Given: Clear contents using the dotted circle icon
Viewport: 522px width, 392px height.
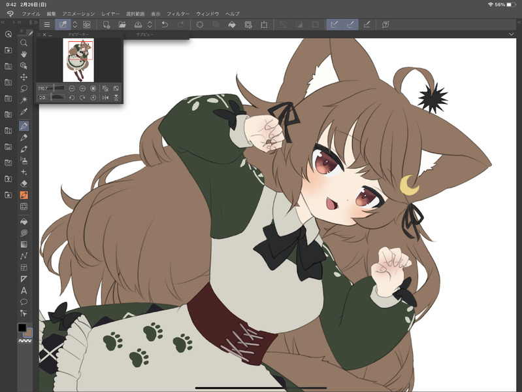Looking at the screenshot, I should click(x=200, y=25).
